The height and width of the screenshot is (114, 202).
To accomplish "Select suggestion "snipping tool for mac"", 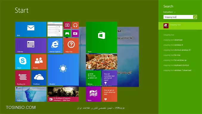I will 172,55.
